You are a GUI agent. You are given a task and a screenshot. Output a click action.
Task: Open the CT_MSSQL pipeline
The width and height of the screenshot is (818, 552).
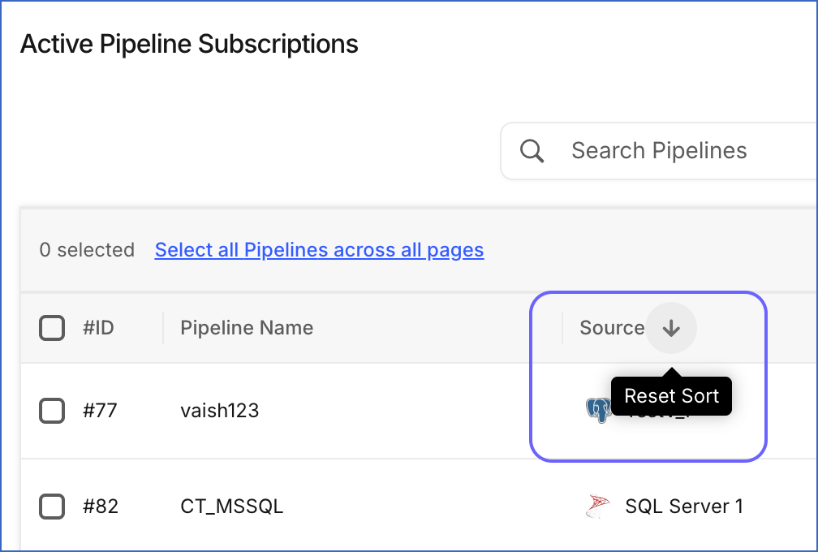coord(231,507)
